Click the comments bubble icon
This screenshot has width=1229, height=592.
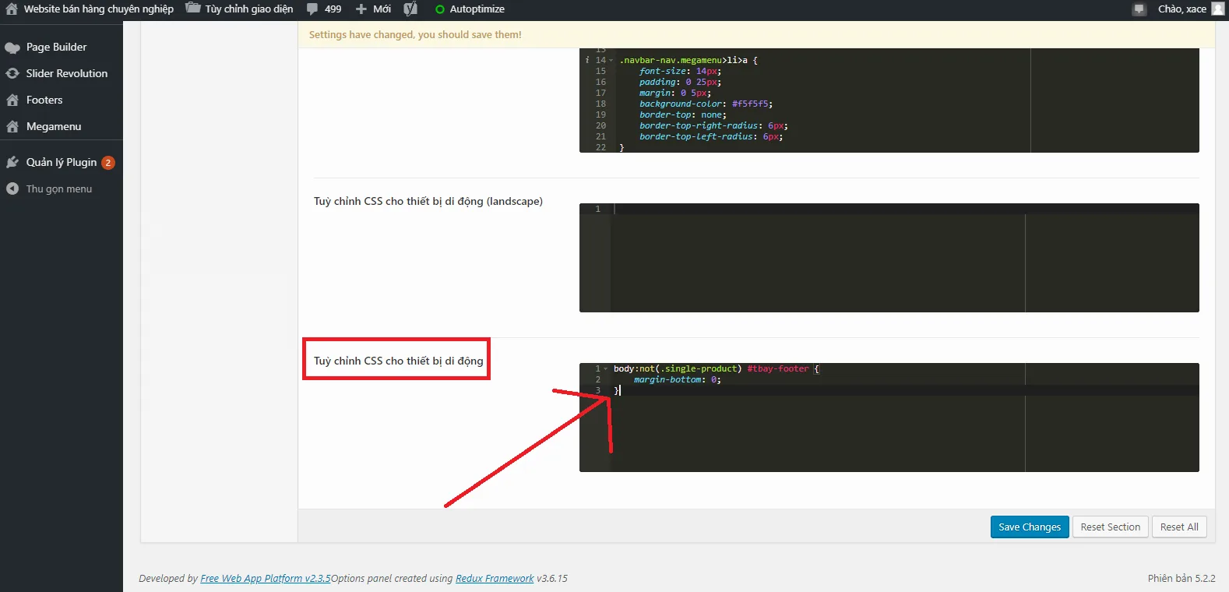[x=312, y=9]
